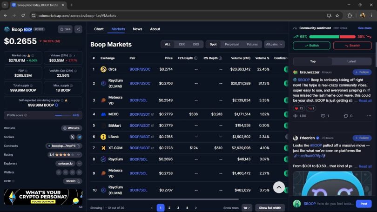
Task: Select Top community posts tab
Action: [313, 61]
